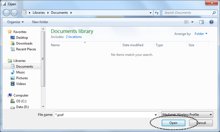Click the Open button
Viewport: 220px width, 132px height.
[173, 123]
